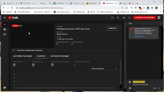The image size is (164, 92).
Task: Open the Chrome profile avatar
Action: 156,8
